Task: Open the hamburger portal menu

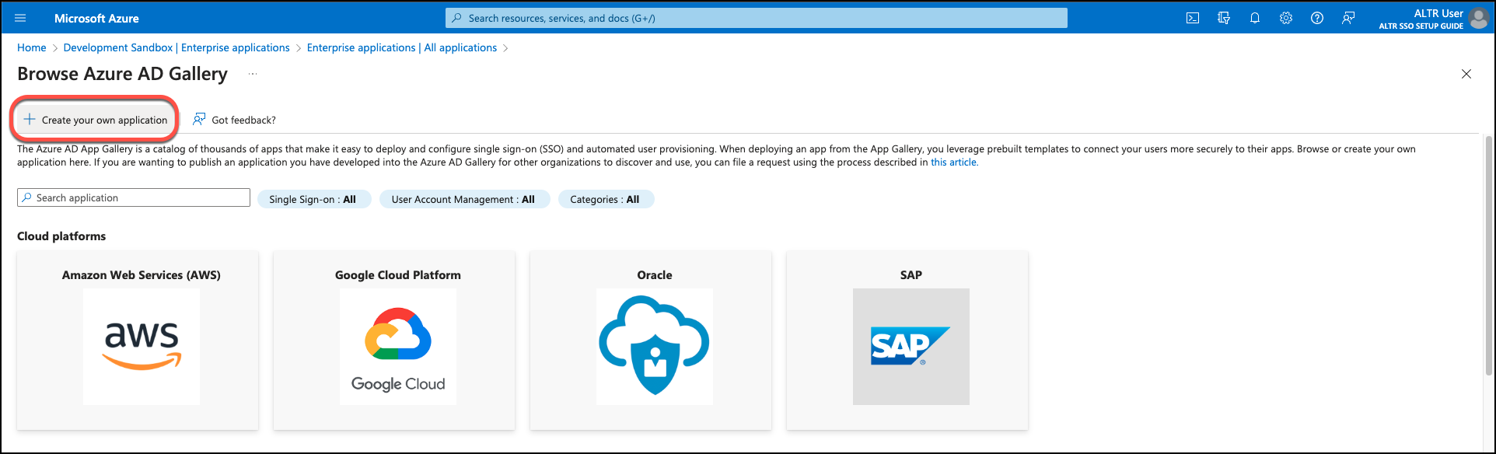Action: click(20, 18)
